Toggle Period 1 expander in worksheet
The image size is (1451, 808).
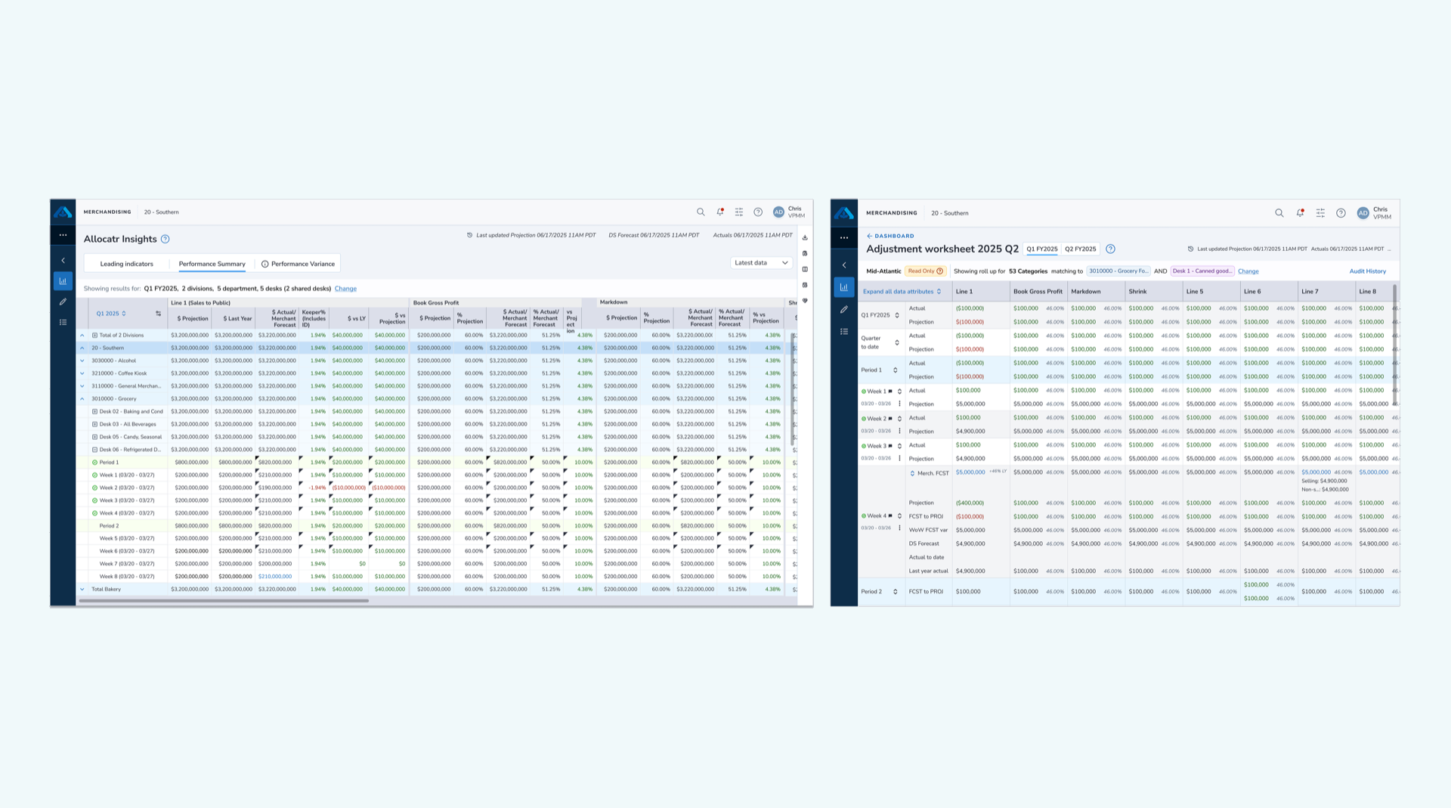click(x=896, y=370)
